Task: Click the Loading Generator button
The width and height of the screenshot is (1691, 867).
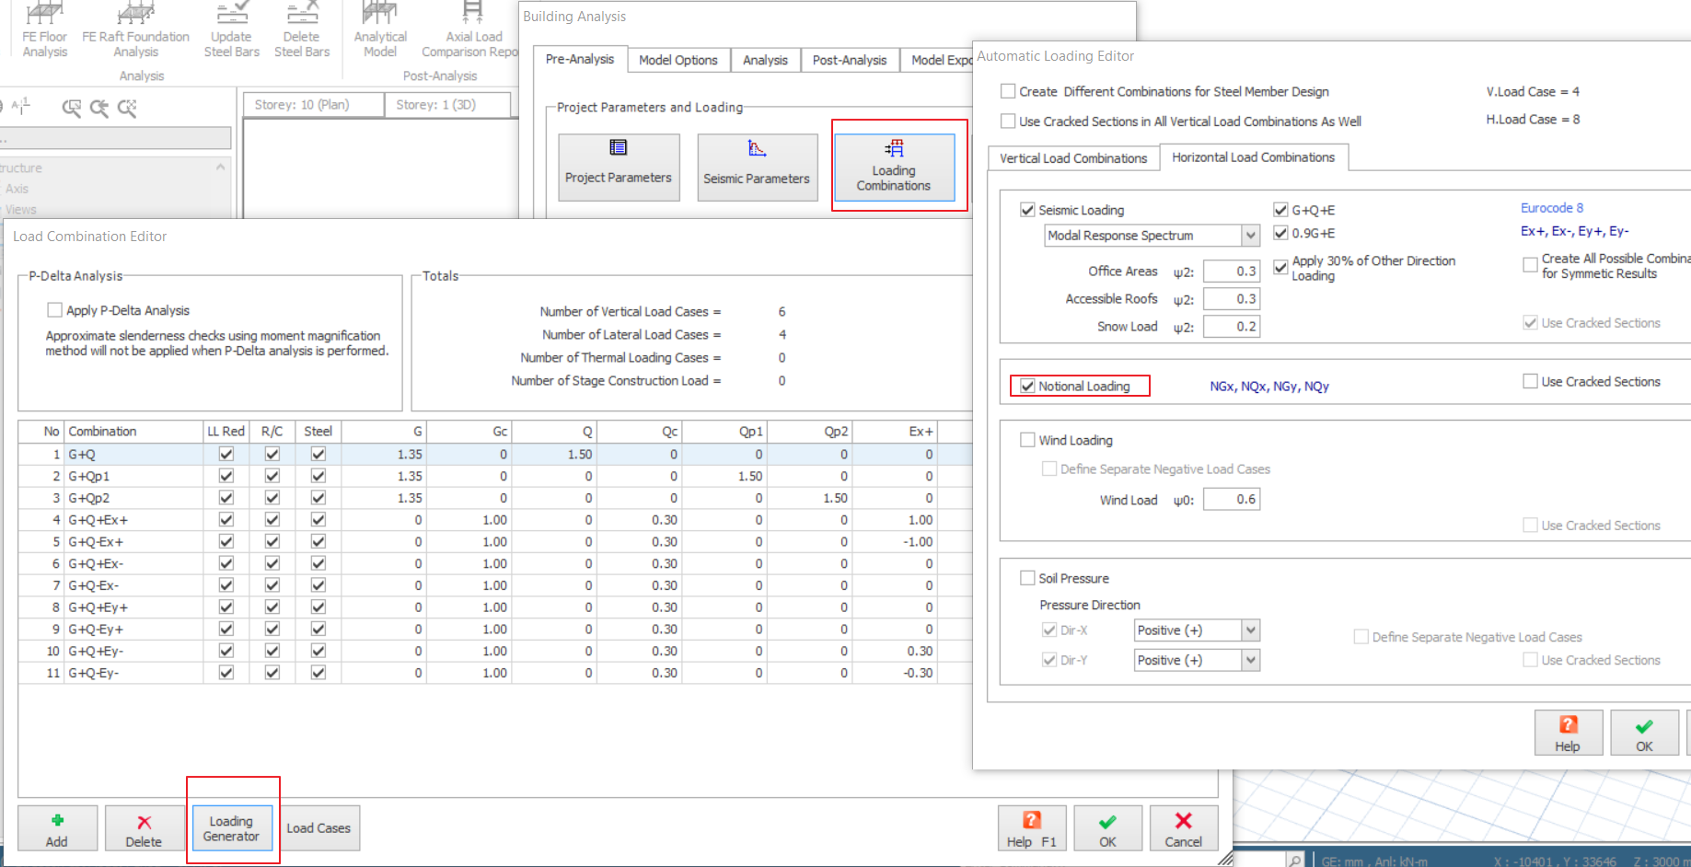Action: click(232, 828)
